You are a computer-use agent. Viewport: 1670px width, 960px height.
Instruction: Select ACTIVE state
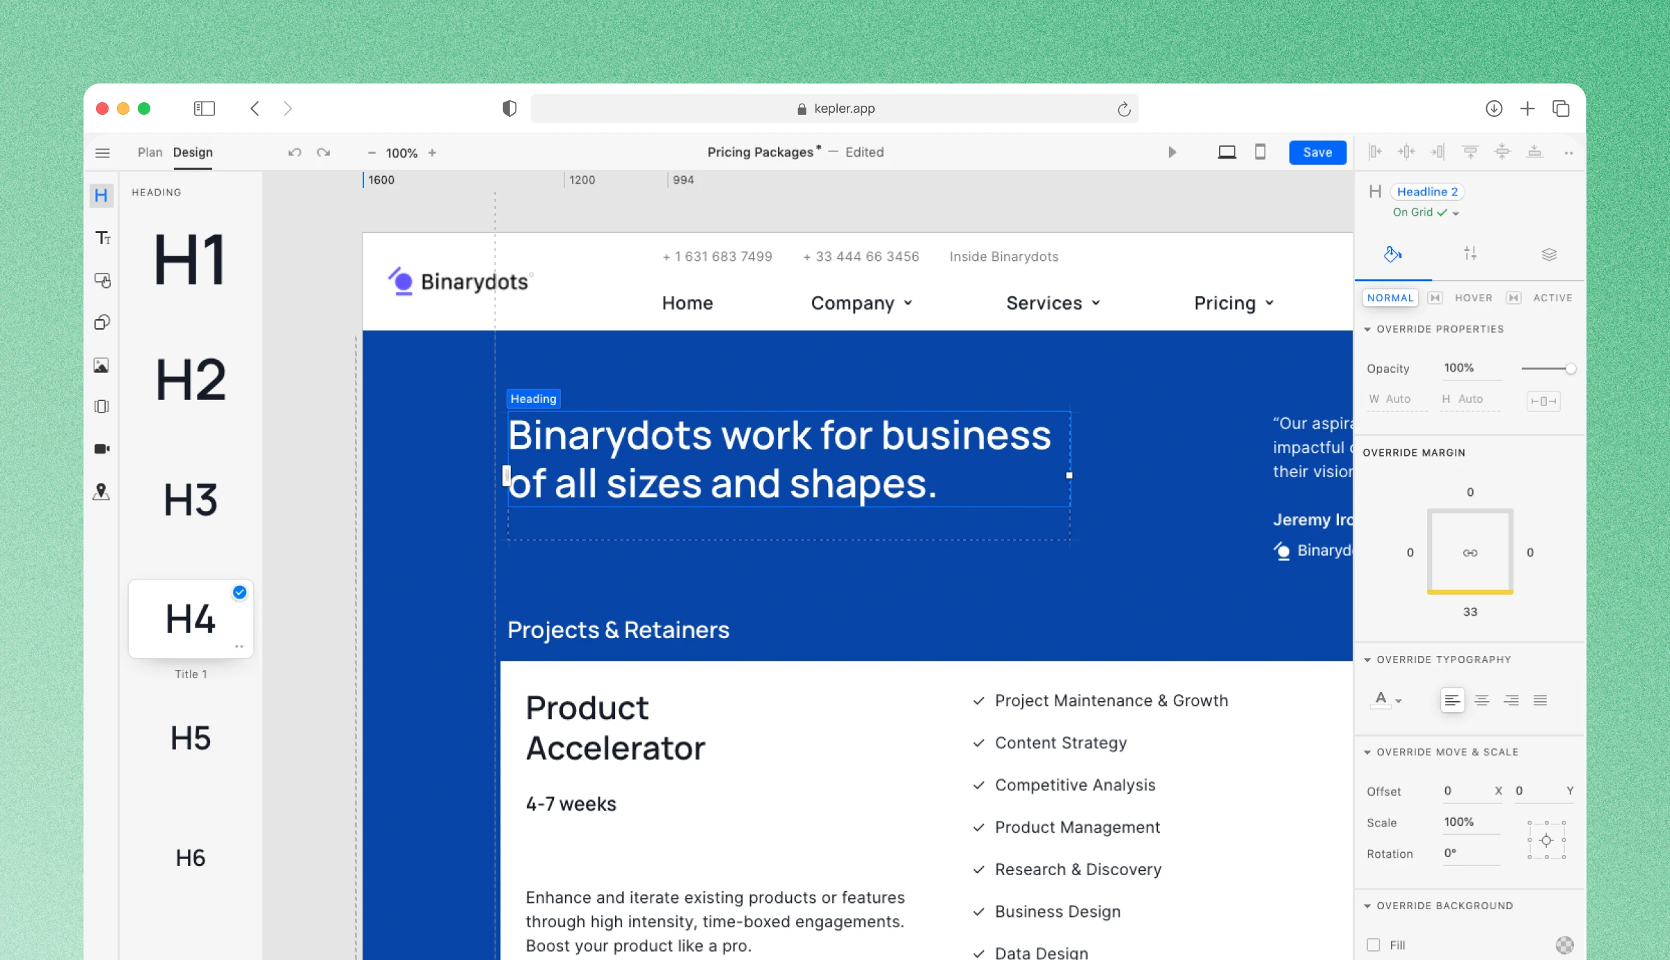(x=1552, y=298)
